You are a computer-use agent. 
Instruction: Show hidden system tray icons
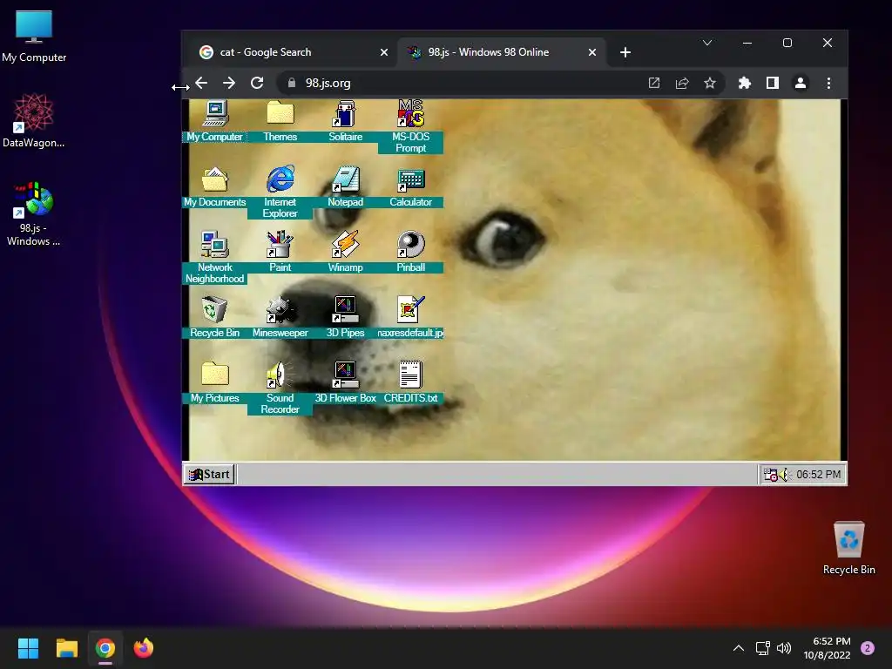point(739,648)
